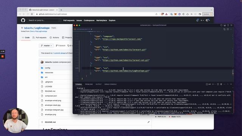Click the README outline list icon
The width and height of the screenshot is (242, 136).
coord(42,122)
